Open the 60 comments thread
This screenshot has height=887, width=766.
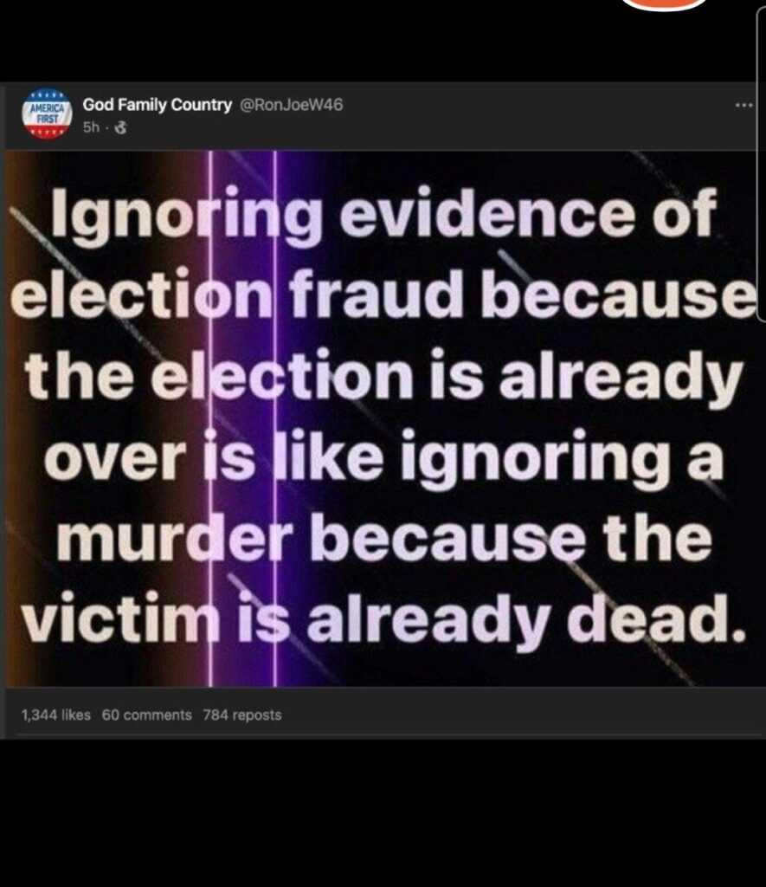pyautogui.click(x=147, y=715)
